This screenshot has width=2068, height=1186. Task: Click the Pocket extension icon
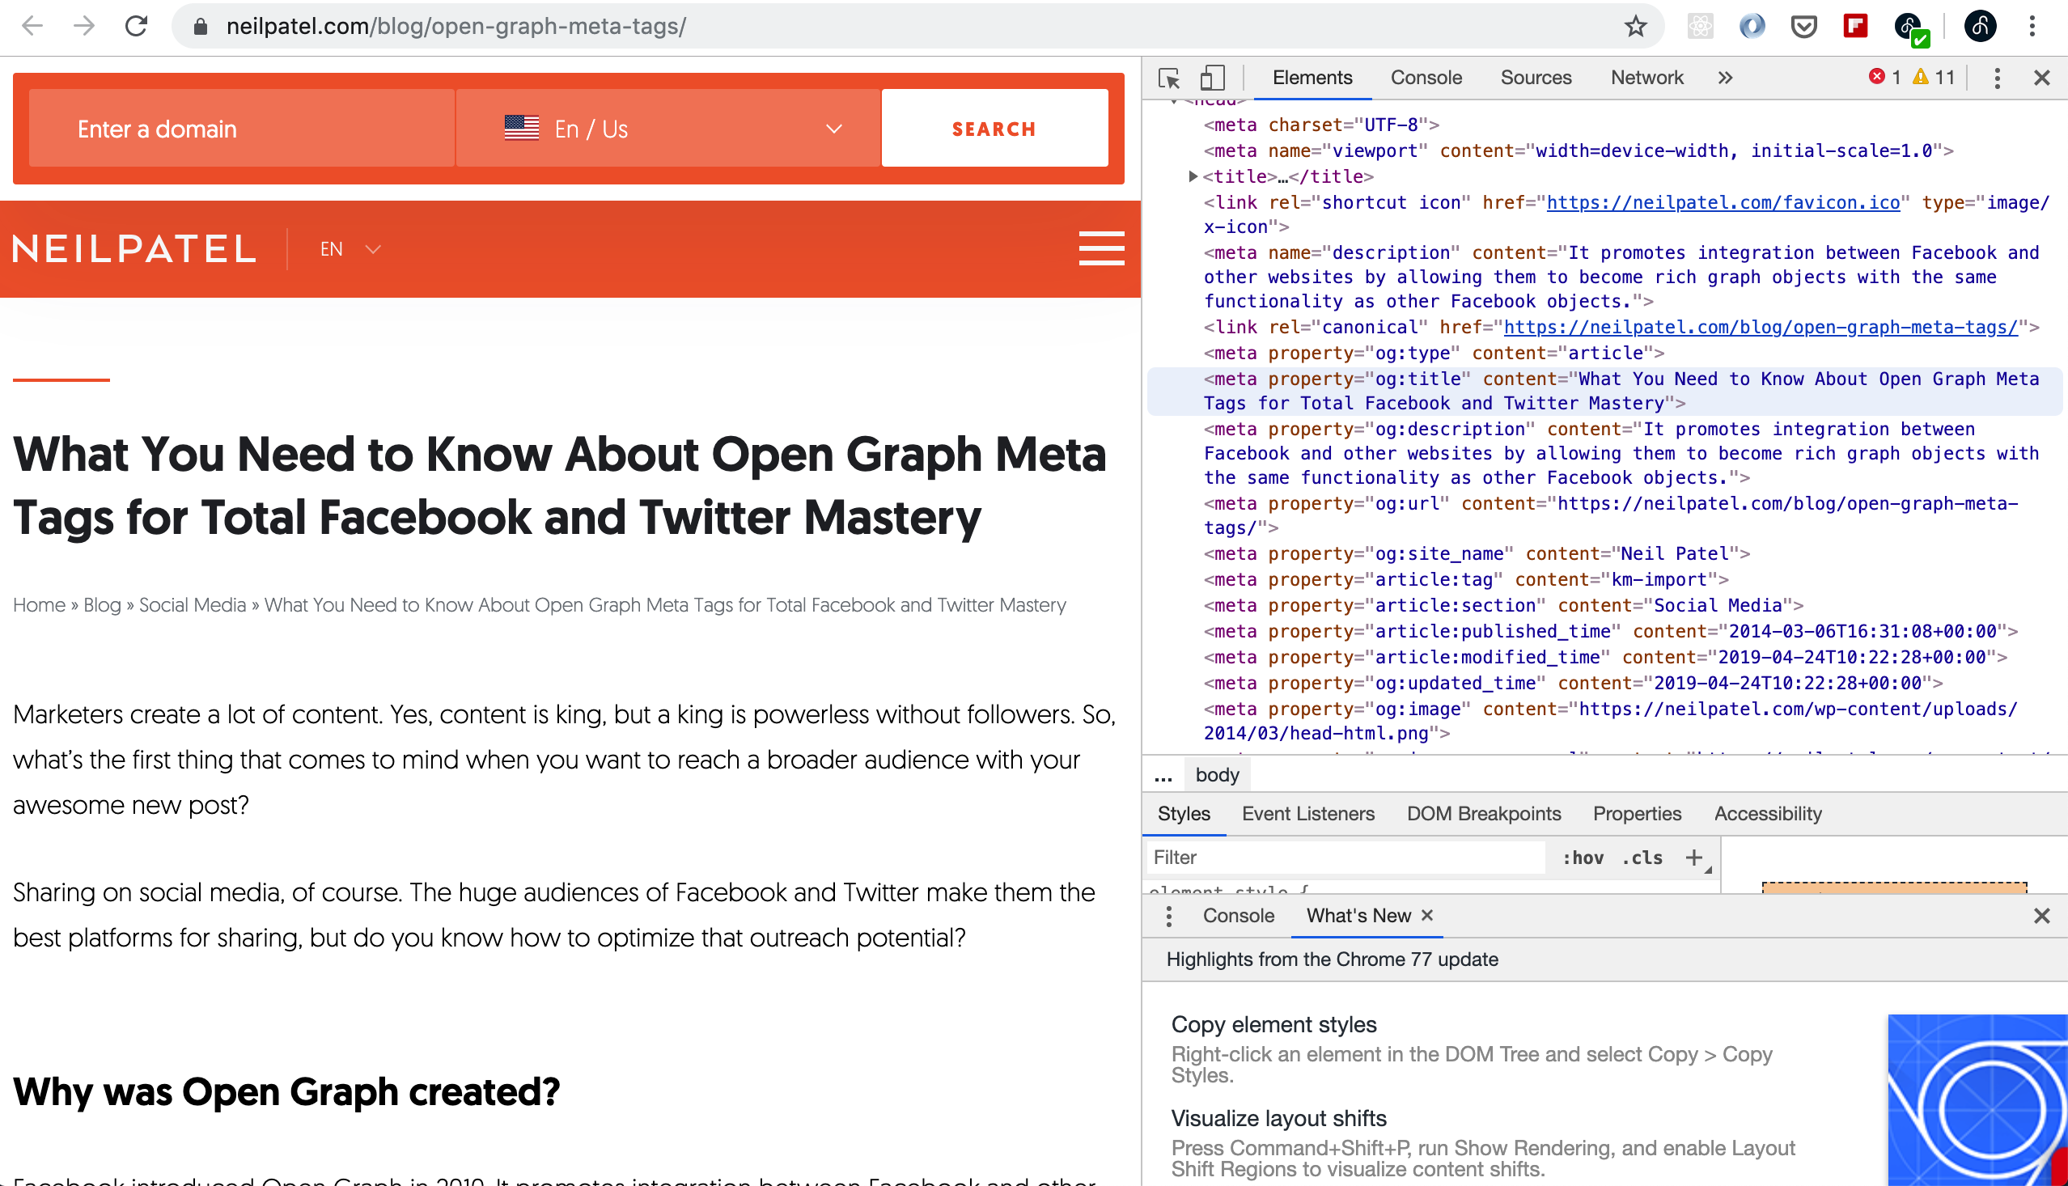1803,26
